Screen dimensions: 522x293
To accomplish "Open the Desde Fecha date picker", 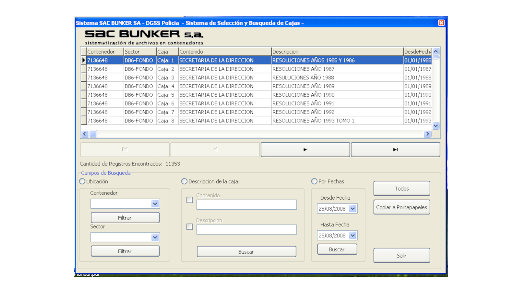I will (x=353, y=209).
